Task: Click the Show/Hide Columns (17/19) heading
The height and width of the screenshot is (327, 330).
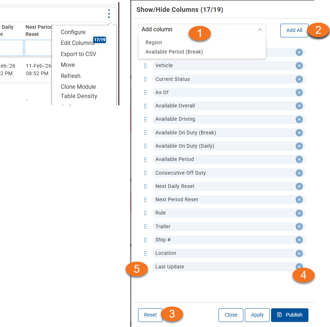Action: (x=179, y=10)
